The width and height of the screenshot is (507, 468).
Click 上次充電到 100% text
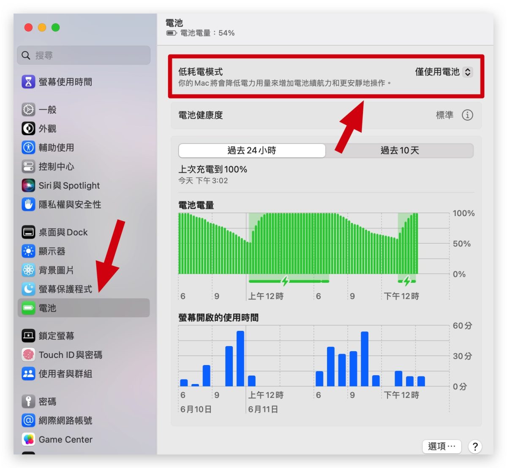coord(213,169)
